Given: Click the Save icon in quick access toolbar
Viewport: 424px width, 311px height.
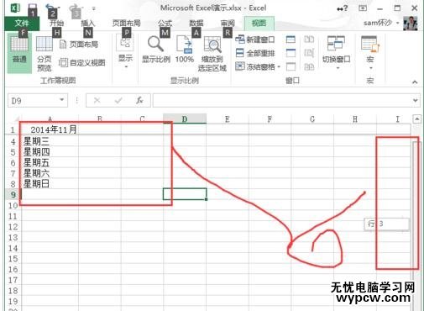Looking at the screenshot, I should pyautogui.click(x=33, y=8).
